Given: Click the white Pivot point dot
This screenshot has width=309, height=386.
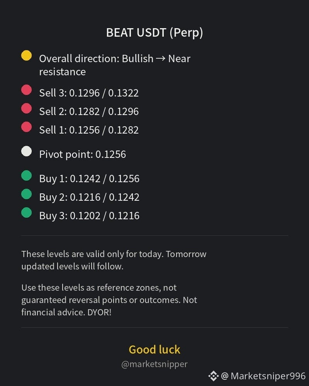Looking at the screenshot, I should [26, 151].
